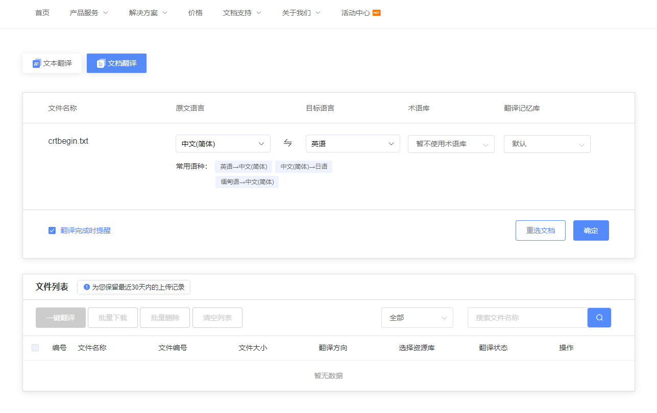Screen dimensions: 657x413
Task: Open the 产品服务 menu
Action: [89, 13]
